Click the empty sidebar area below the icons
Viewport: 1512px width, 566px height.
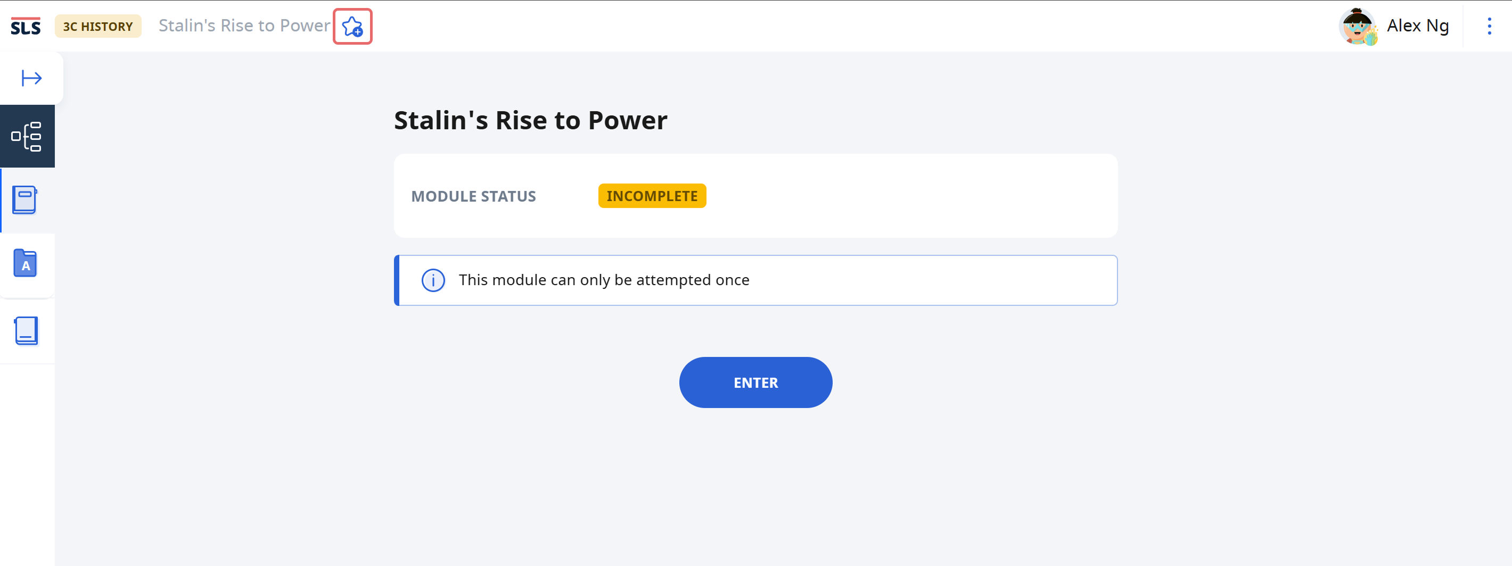pyautogui.click(x=27, y=464)
